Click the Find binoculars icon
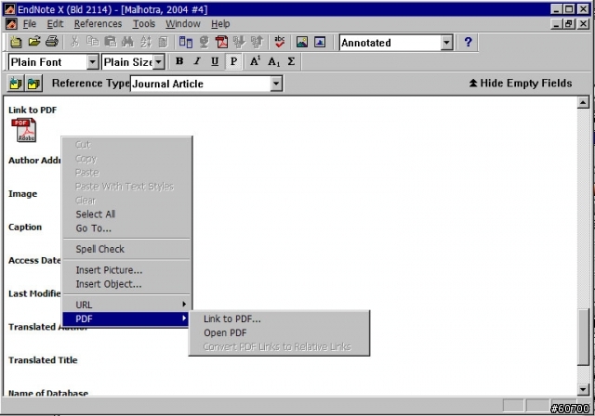595x416 pixels. (127, 42)
